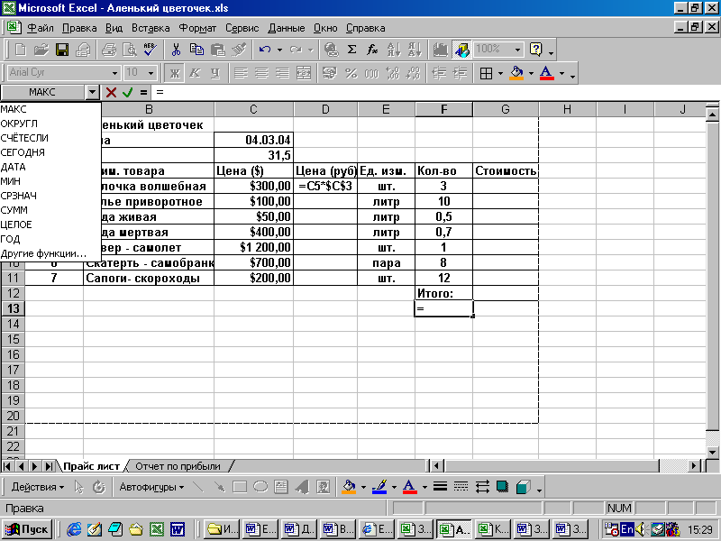Click vertical scrollbar down arrow

(x=713, y=453)
